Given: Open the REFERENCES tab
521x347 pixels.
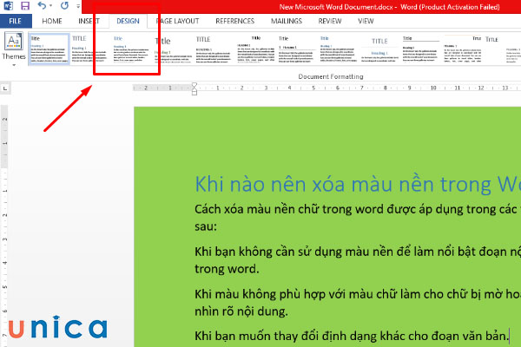Looking at the screenshot, I should click(x=235, y=21).
